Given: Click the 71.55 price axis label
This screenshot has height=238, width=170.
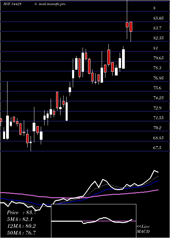Looking at the screenshot, I should click(x=158, y=118).
